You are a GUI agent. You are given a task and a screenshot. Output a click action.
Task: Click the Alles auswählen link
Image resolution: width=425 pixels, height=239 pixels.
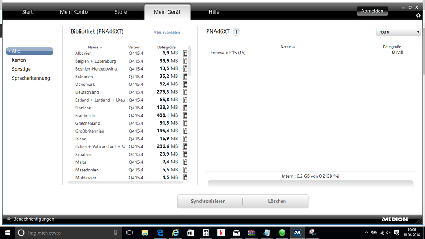167,32
